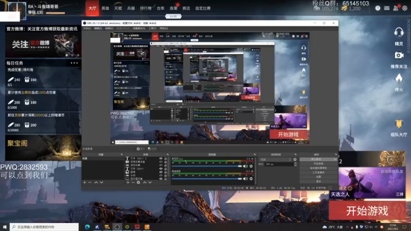Pop out the 场景 scenes dock
This screenshot has width=411, height=231.
point(122,155)
